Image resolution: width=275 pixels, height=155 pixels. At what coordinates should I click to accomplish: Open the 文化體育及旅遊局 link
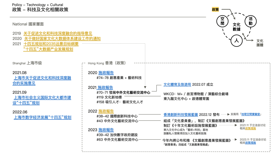(x=177, y=84)
